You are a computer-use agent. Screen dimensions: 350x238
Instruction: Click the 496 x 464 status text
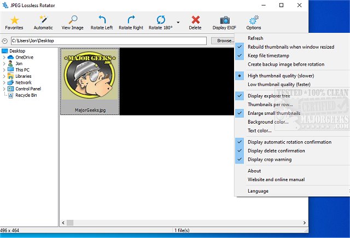point(10,230)
